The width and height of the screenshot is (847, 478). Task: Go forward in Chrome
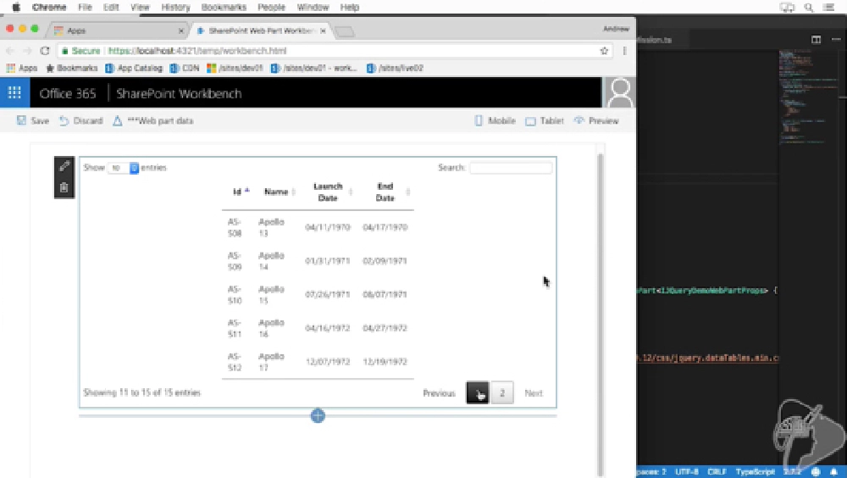point(27,51)
